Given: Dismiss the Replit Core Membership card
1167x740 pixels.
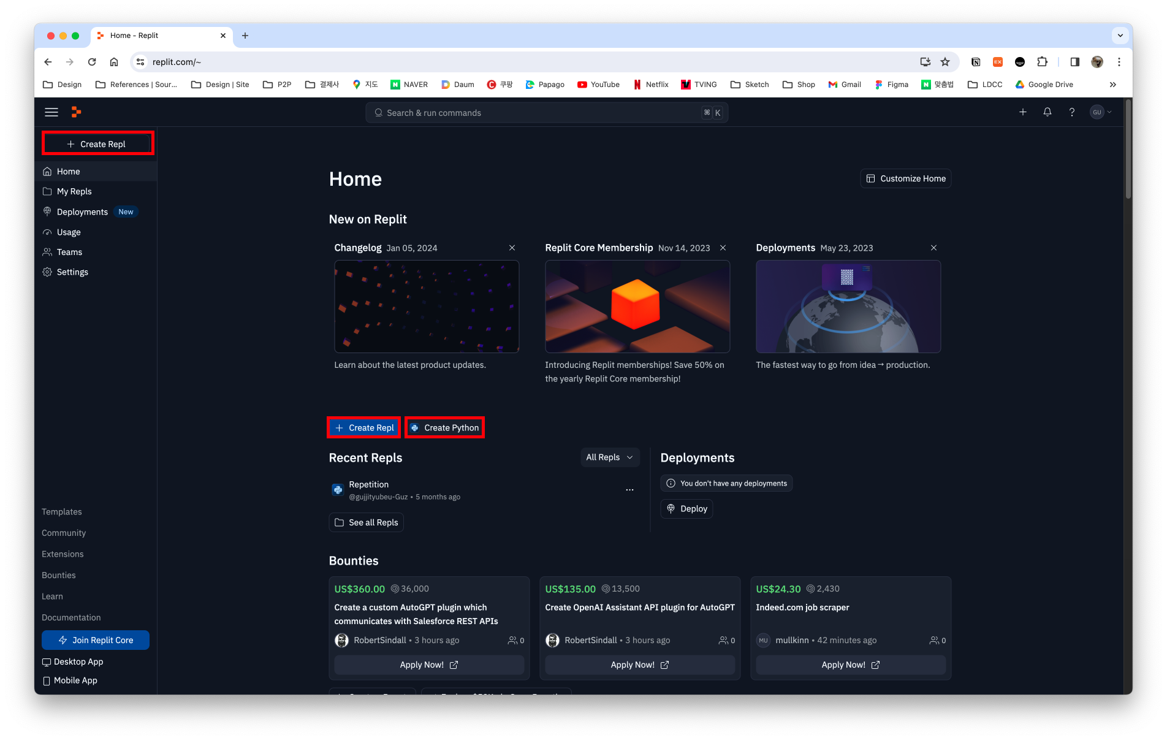Looking at the screenshot, I should click(x=723, y=248).
